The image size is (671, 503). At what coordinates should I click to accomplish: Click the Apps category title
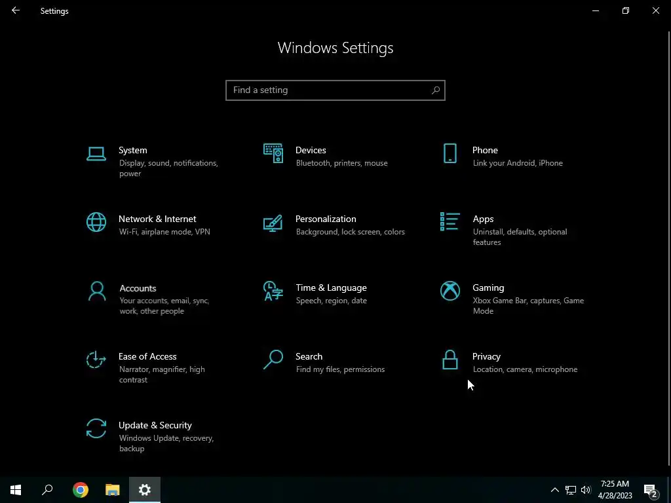pyautogui.click(x=483, y=219)
